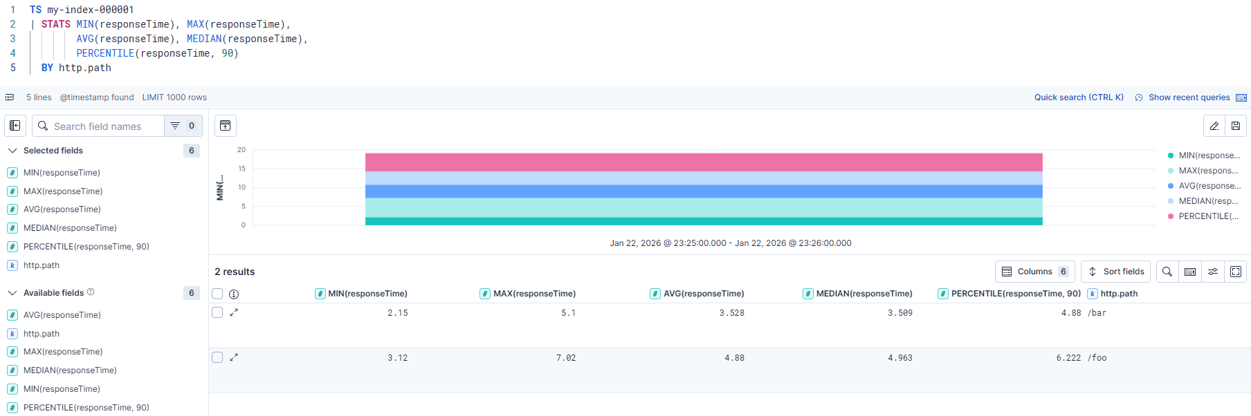This screenshot has width=1251, height=416.
Task: Open the filter by type dropdown
Action: pos(183,126)
